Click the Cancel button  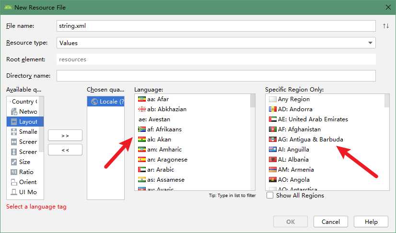tap(331, 222)
